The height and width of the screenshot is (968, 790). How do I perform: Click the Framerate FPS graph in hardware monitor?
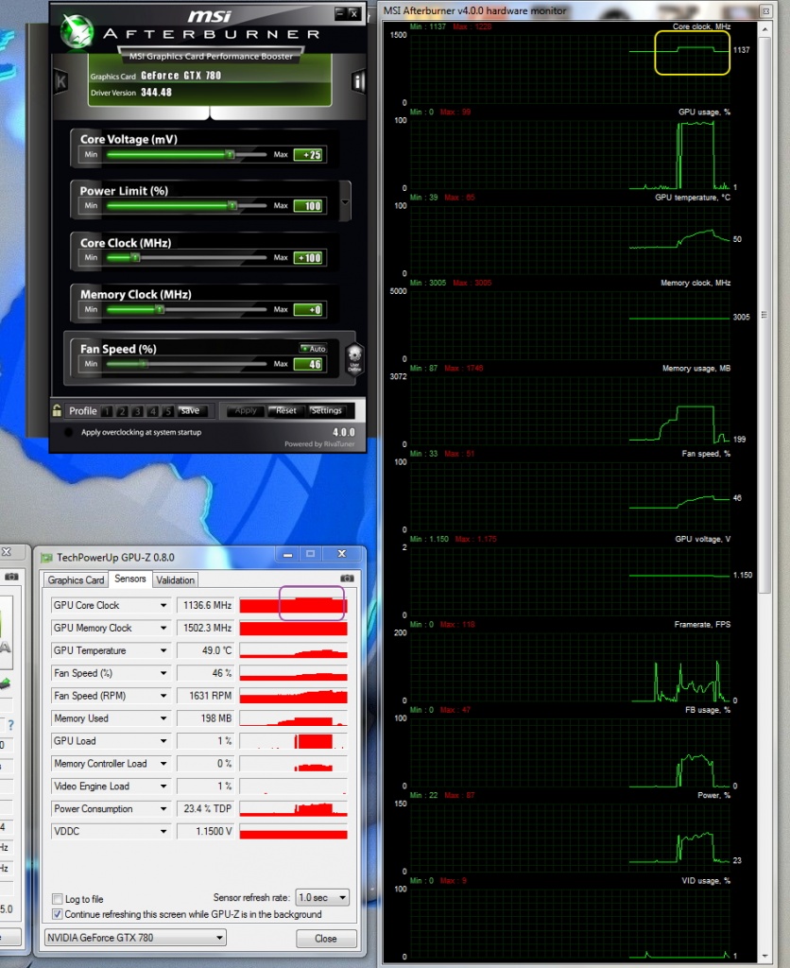point(570,666)
